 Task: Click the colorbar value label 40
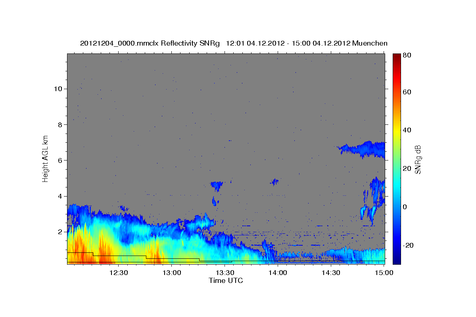pyautogui.click(x=407, y=130)
